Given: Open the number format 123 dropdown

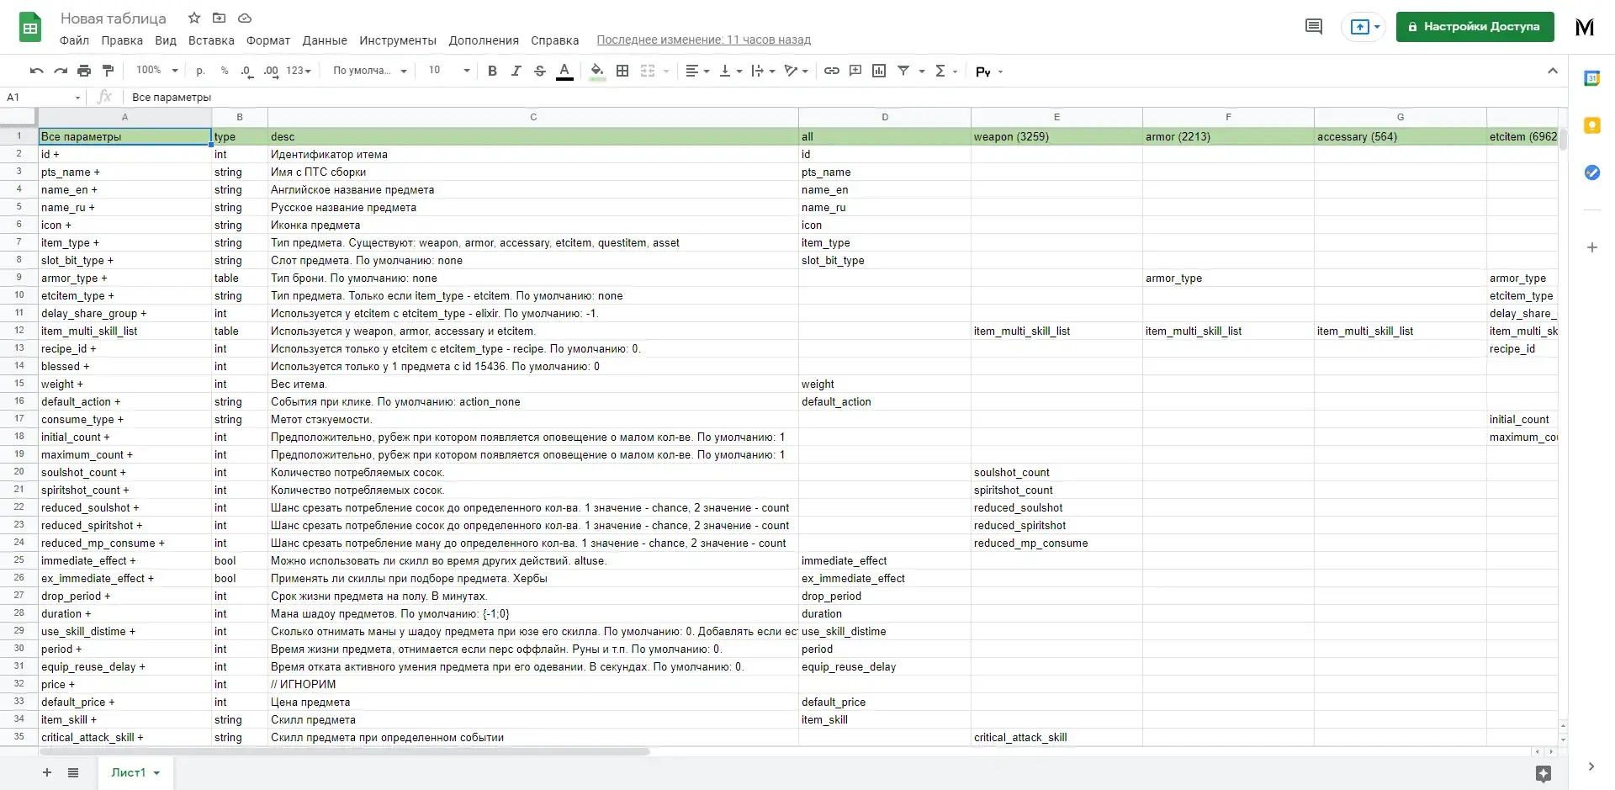Looking at the screenshot, I should (x=299, y=71).
